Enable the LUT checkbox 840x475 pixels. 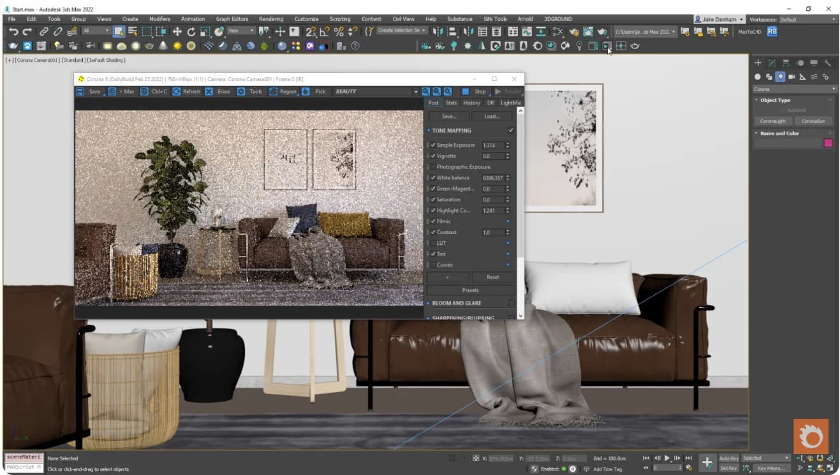click(x=433, y=243)
